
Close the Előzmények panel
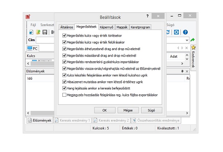click(187, 71)
